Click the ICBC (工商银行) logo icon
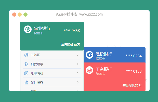The height and width of the screenshot is (102, 158). tap(89, 70)
